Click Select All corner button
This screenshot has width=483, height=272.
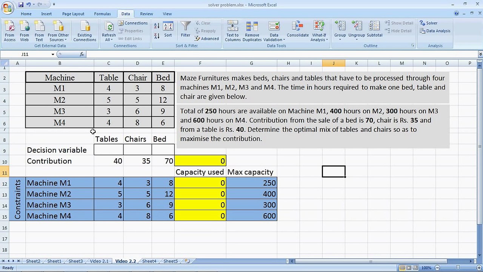(5, 63)
